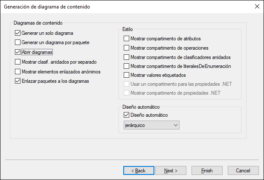This screenshot has height=180, width=264.
Task: Click Finish to generate diagrams
Action: [x=207, y=170]
